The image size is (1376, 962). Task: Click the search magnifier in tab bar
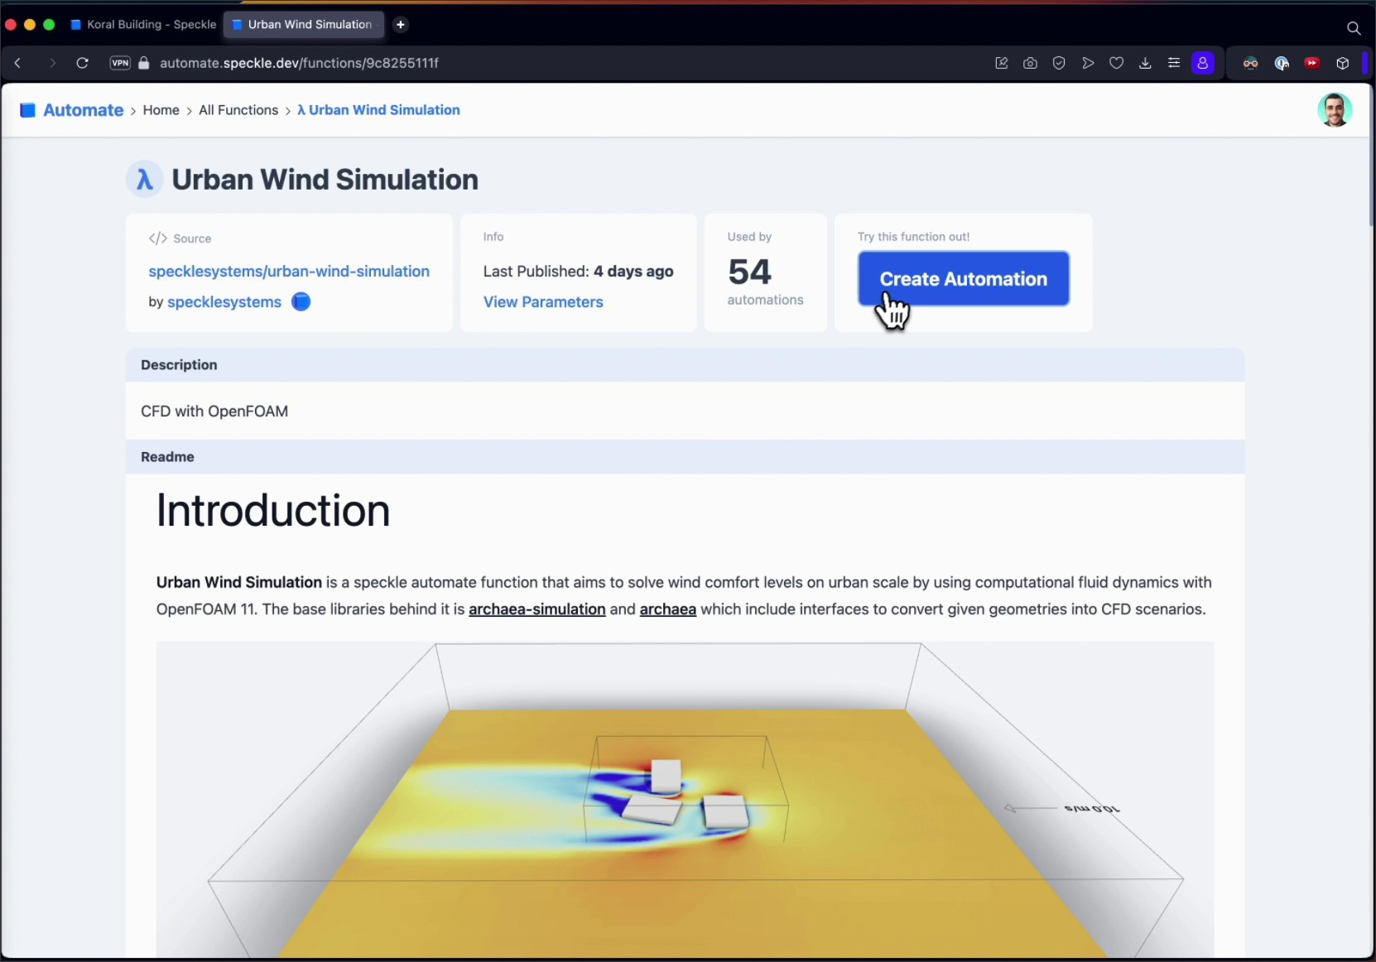coord(1354,28)
